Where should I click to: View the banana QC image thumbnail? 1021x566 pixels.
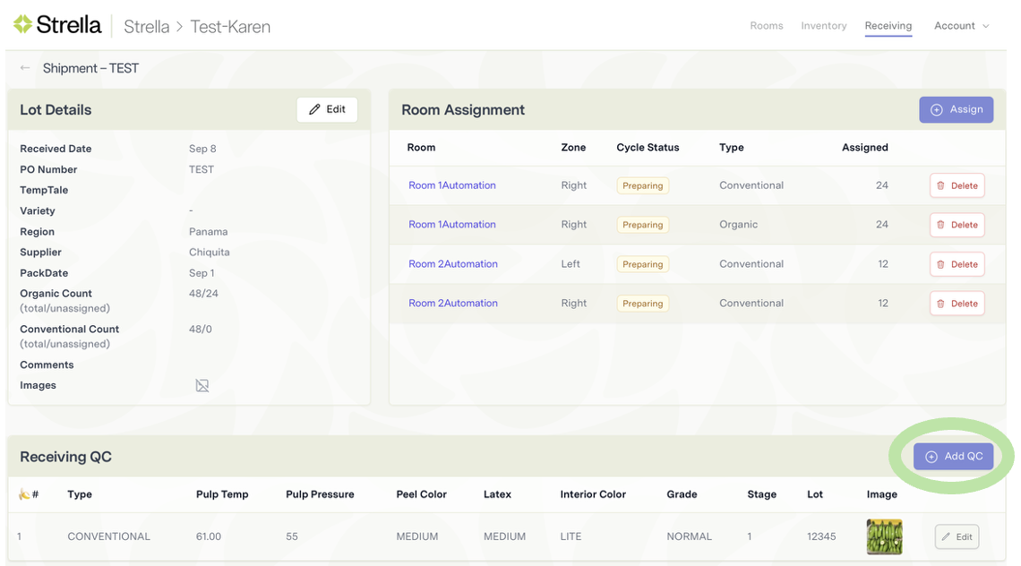pyautogui.click(x=883, y=536)
